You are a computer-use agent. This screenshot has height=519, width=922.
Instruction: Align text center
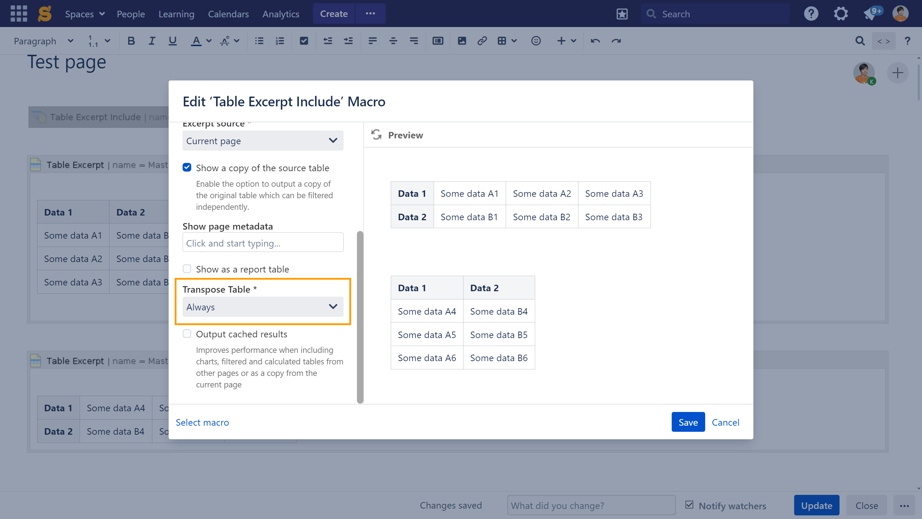[x=393, y=41]
